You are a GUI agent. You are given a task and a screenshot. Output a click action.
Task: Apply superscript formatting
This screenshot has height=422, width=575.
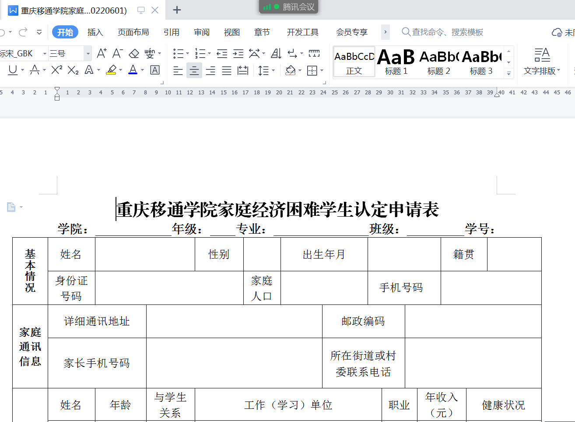coord(56,70)
